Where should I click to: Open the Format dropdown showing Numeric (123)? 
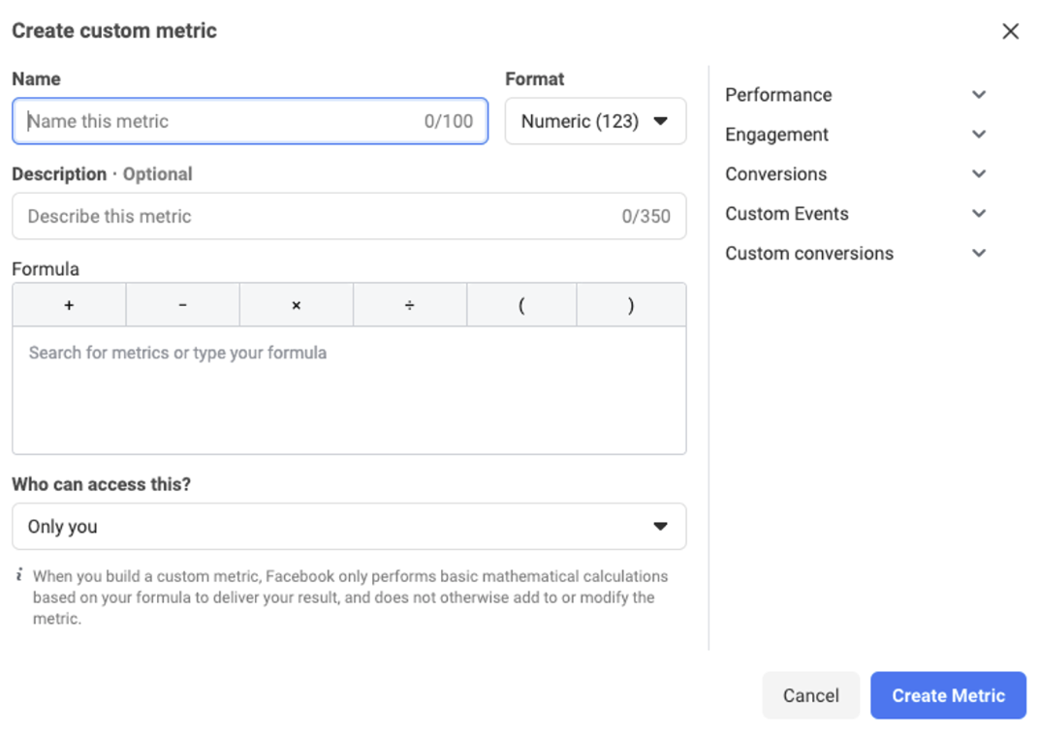pyautogui.click(x=595, y=120)
